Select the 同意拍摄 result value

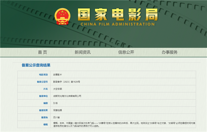tap(57, 110)
